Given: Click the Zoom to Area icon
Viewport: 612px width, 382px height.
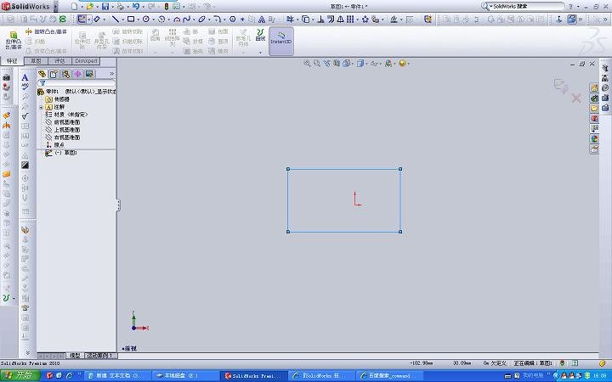Looking at the screenshot, I should click(x=317, y=63).
